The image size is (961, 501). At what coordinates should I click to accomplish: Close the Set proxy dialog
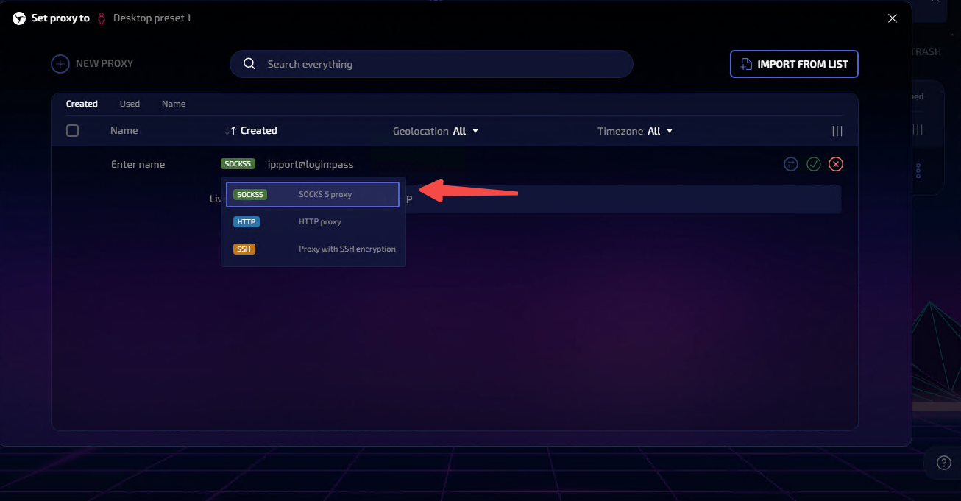893,18
